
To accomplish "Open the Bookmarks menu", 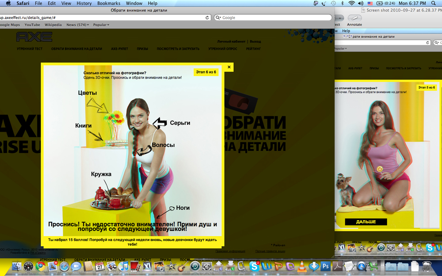I will pyautogui.click(x=109, y=3).
